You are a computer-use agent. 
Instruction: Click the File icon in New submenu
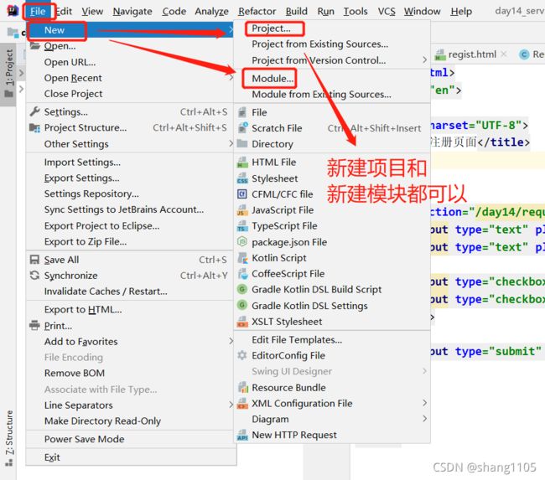pos(242,112)
